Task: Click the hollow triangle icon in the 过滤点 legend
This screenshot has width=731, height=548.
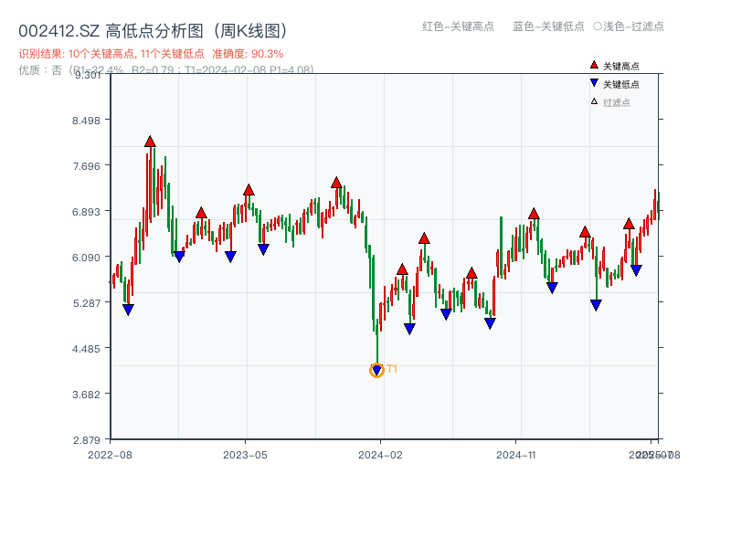Action: [594, 101]
